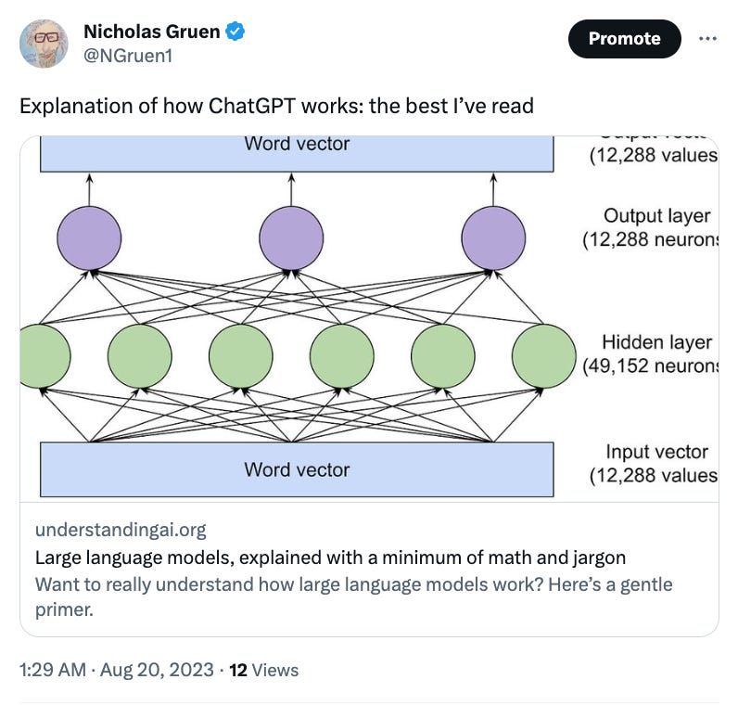Click the Output layer 12,288 neurons label
This screenshot has width=738, height=705.
pos(651,227)
